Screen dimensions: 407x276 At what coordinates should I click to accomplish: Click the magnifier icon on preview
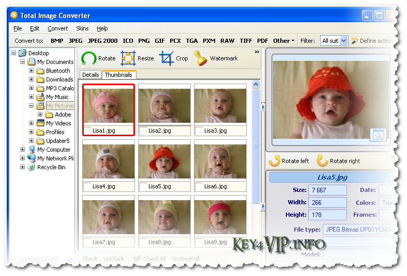coord(378,135)
